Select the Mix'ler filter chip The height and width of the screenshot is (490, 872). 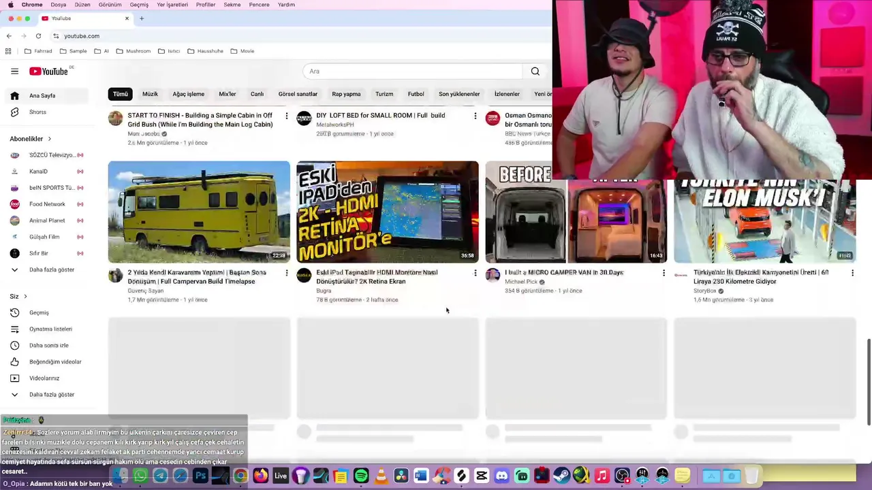coord(228,94)
